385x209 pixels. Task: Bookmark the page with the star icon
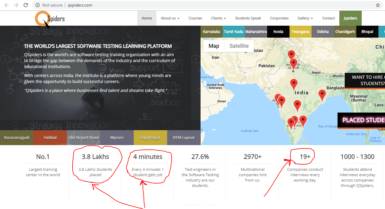click(x=378, y=5)
